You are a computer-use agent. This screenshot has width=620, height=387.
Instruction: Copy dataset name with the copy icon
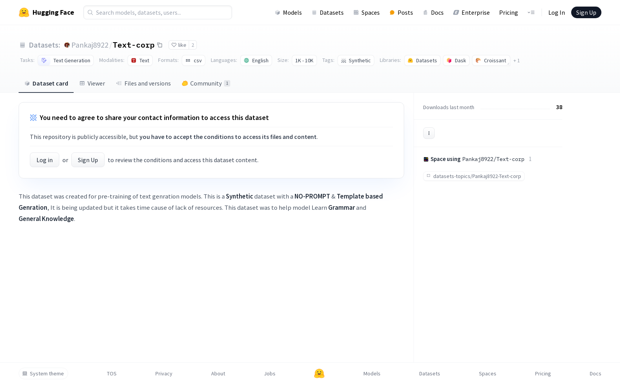tap(160, 45)
